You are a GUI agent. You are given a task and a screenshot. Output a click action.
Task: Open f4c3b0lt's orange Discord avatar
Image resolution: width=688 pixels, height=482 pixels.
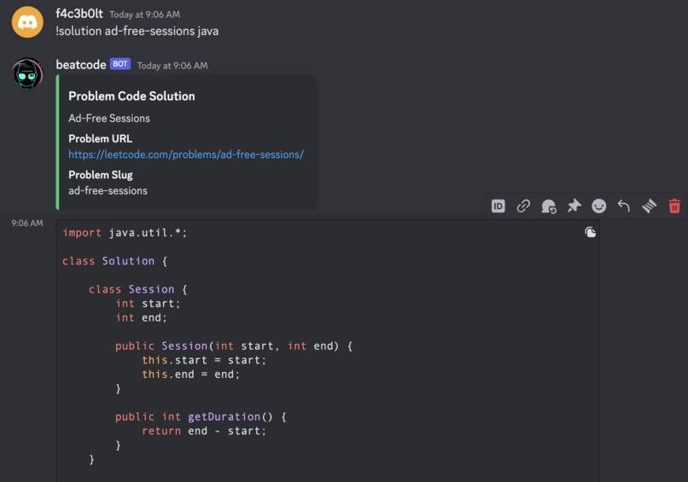coord(27,22)
